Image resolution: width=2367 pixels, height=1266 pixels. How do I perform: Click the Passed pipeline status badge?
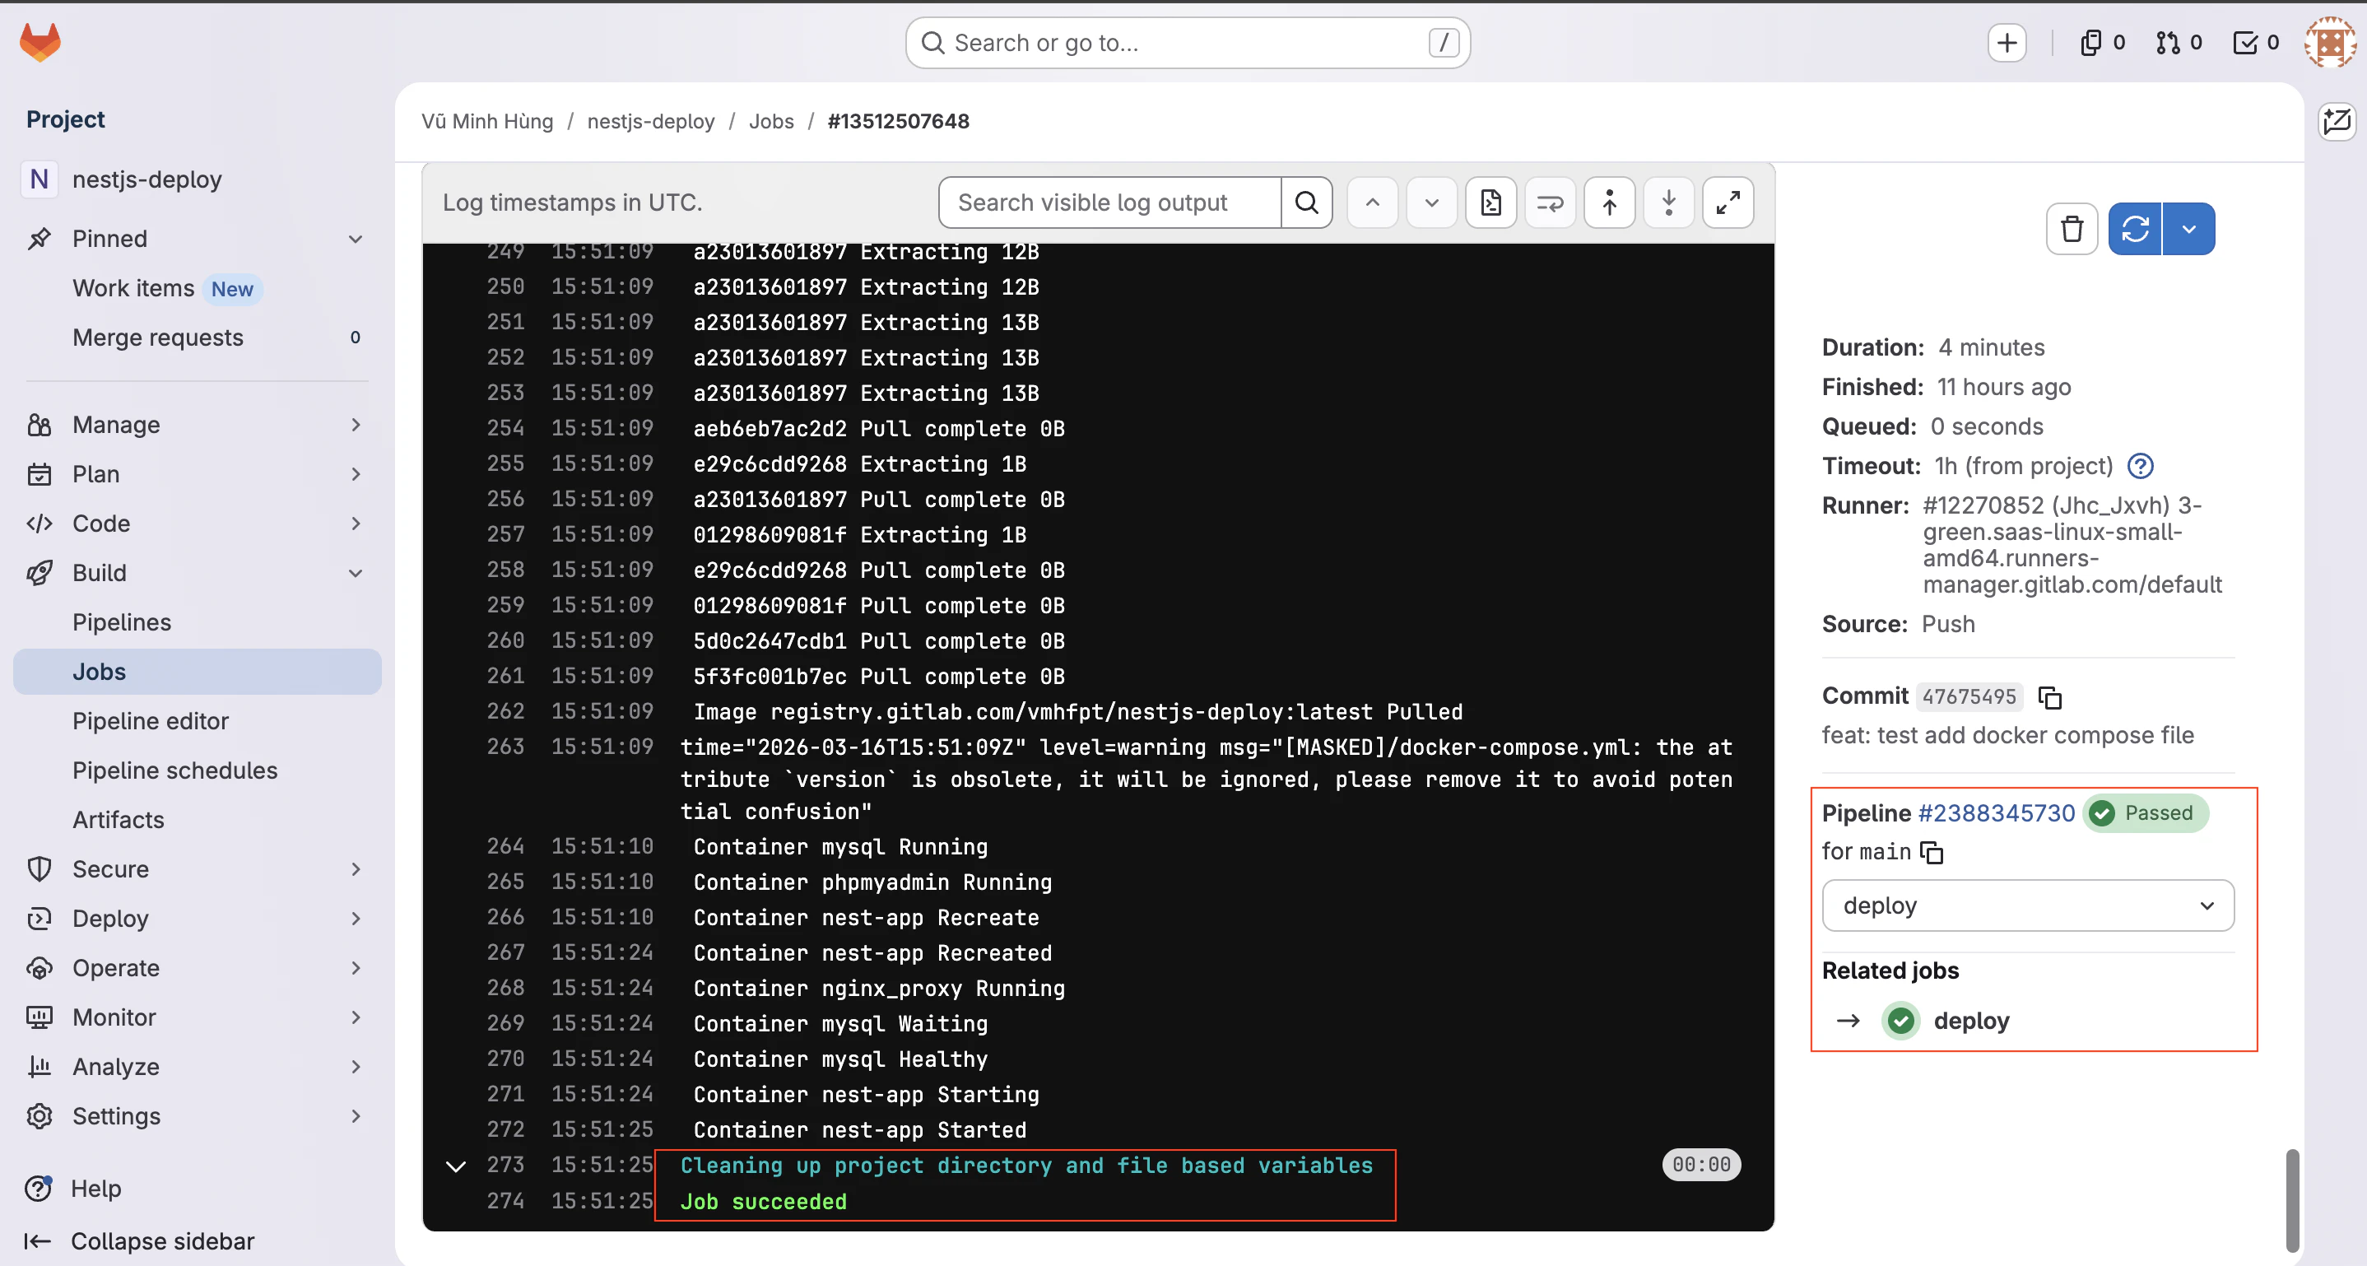coord(2145,813)
